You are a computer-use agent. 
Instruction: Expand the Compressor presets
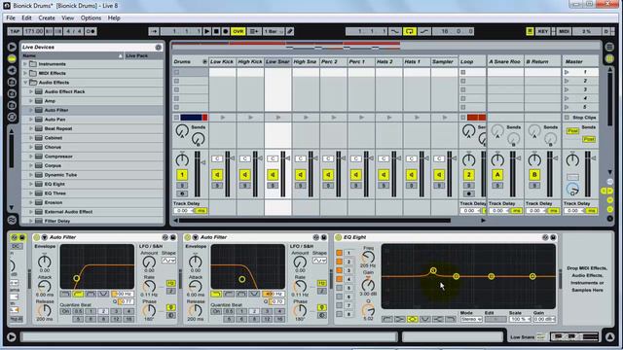coord(31,157)
